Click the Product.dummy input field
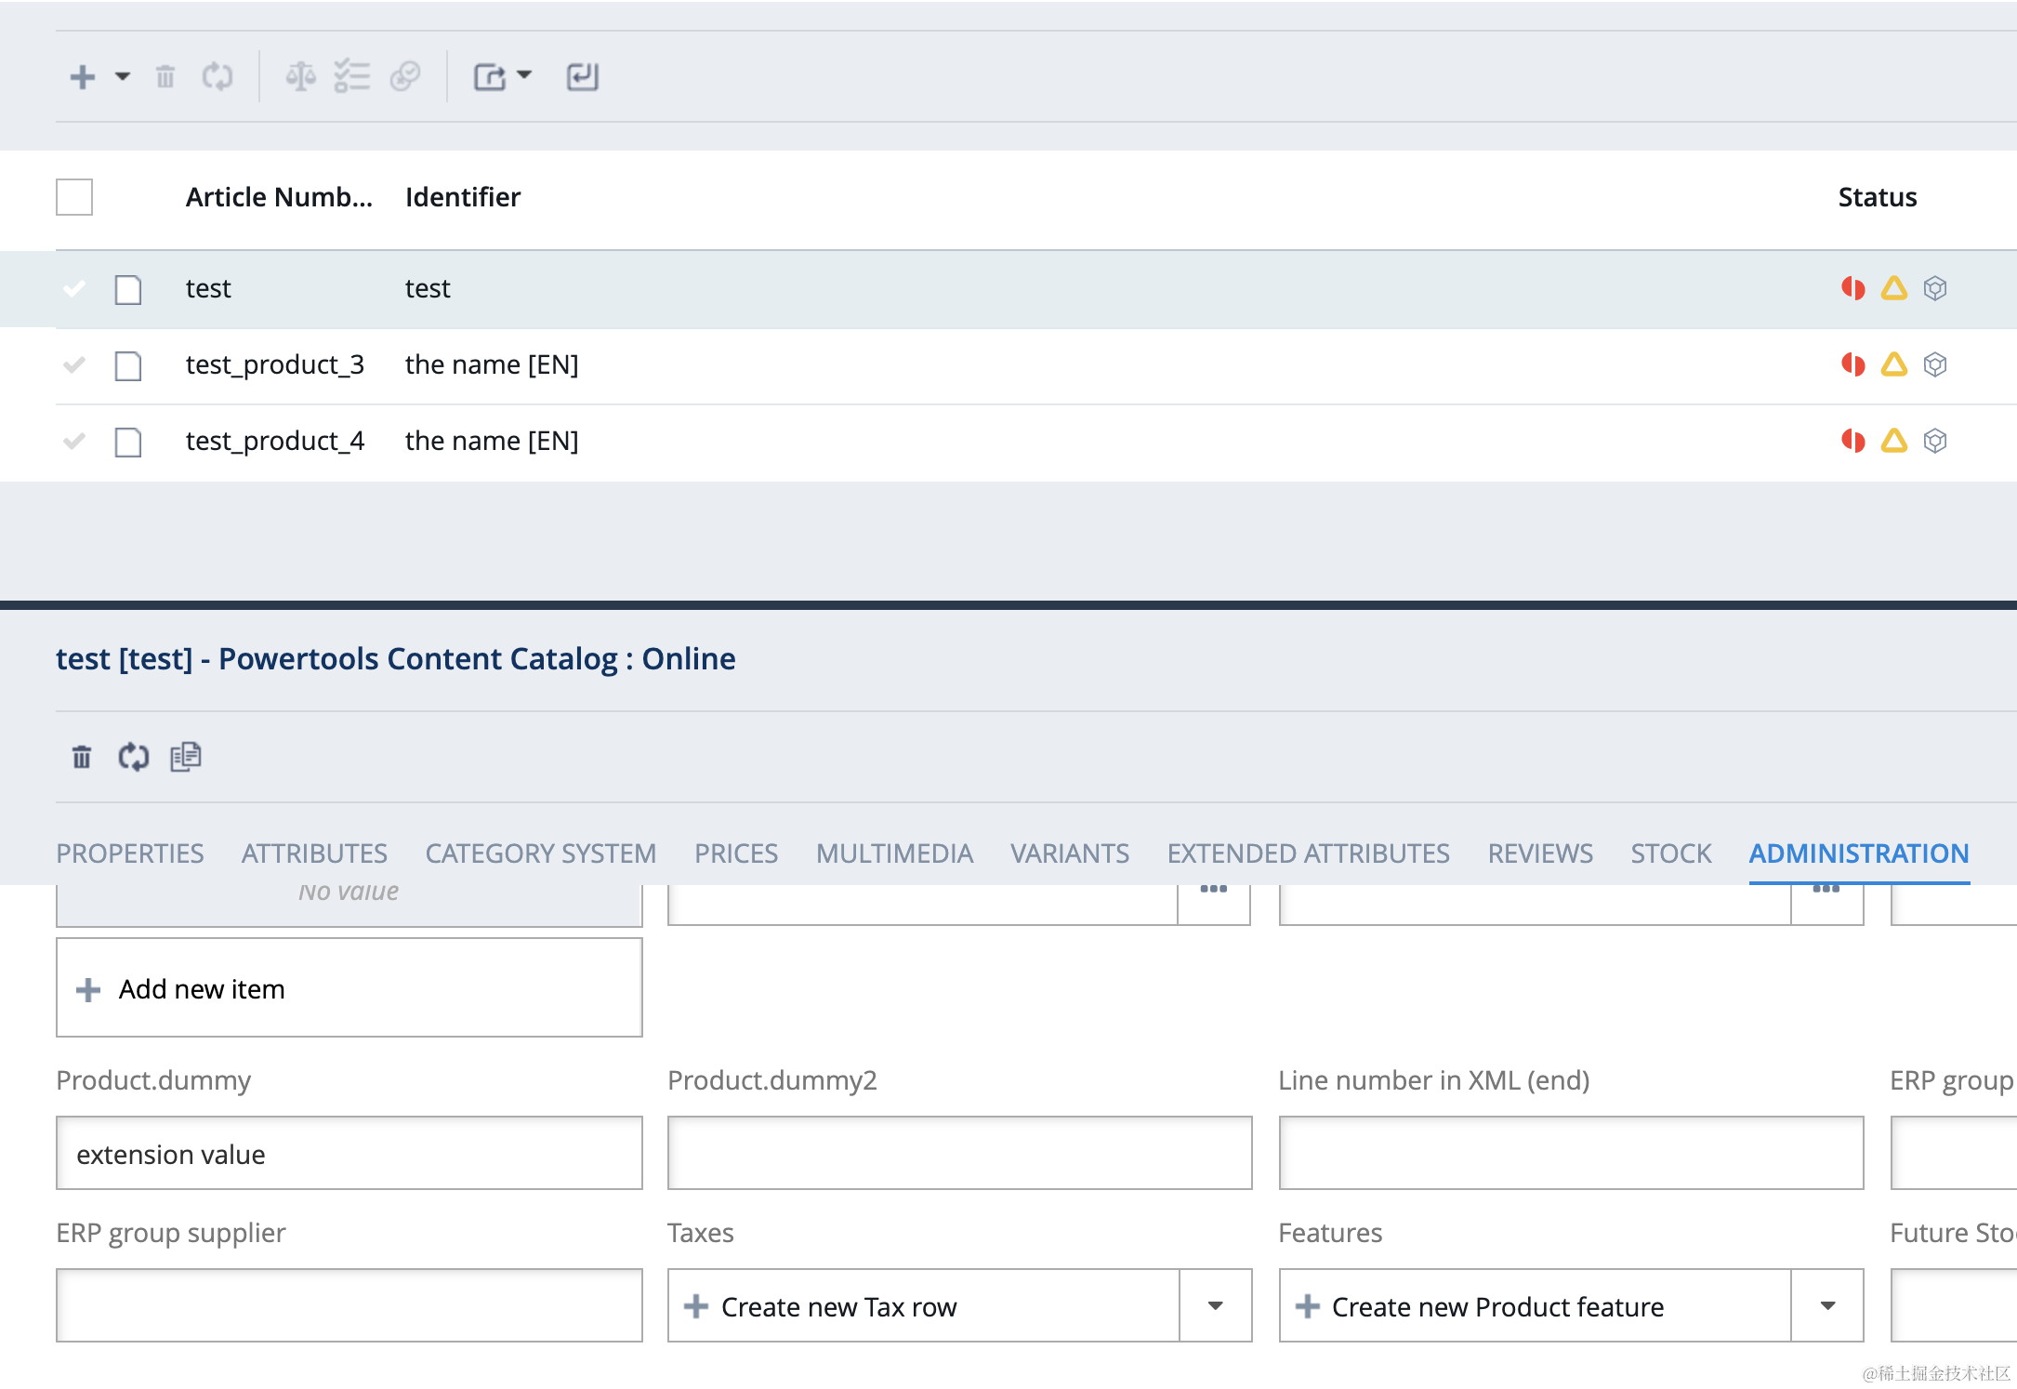Screen dimensions: 2017x1389 pyautogui.click(x=349, y=1153)
